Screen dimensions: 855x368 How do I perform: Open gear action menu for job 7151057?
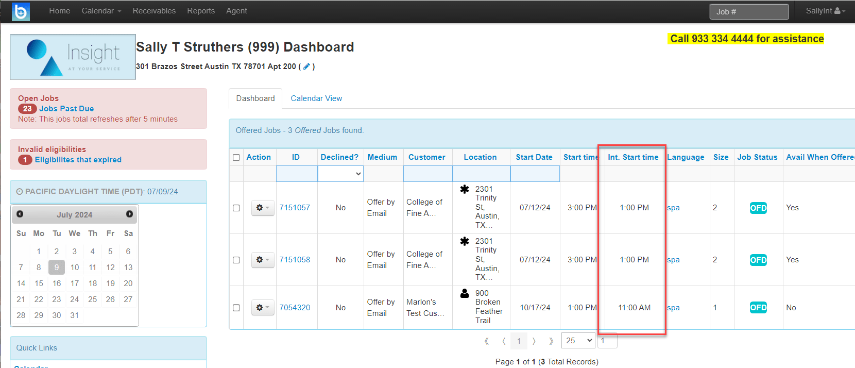click(263, 208)
